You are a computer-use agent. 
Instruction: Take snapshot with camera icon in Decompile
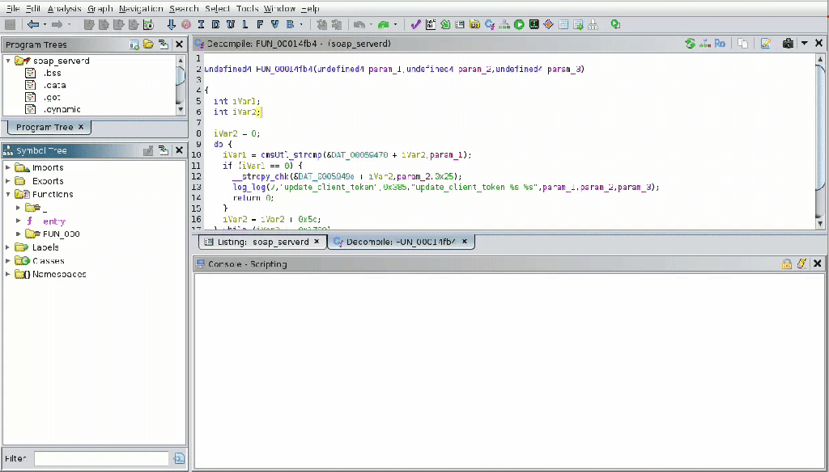(x=788, y=44)
